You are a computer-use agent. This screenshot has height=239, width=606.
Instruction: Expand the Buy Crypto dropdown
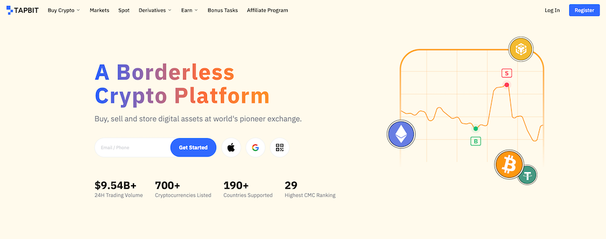point(64,10)
